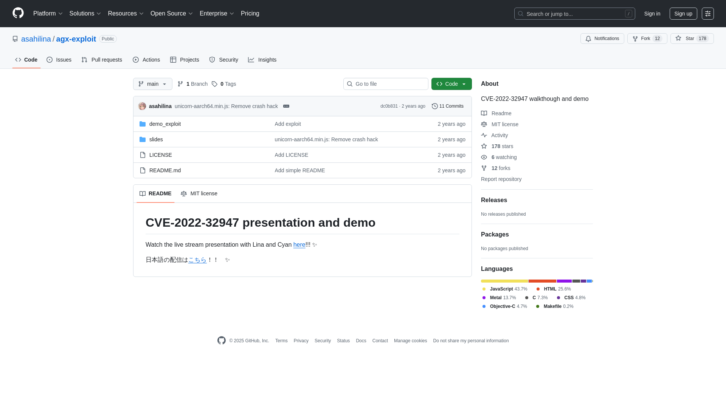Switch to the Projects tab
The height and width of the screenshot is (408, 726).
click(185, 60)
